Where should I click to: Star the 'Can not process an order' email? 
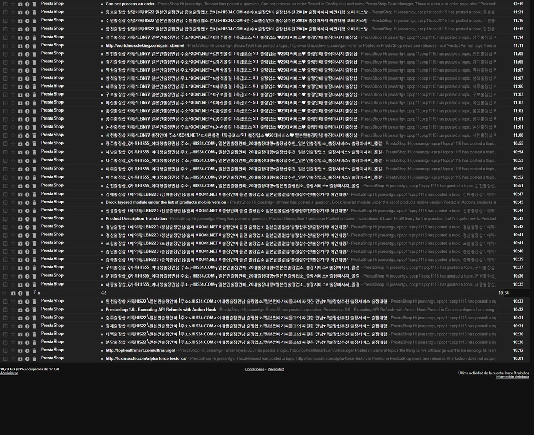click(x=13, y=4)
